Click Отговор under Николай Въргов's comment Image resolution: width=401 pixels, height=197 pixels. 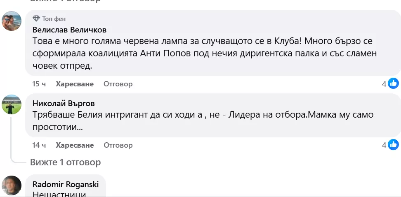pos(118,145)
